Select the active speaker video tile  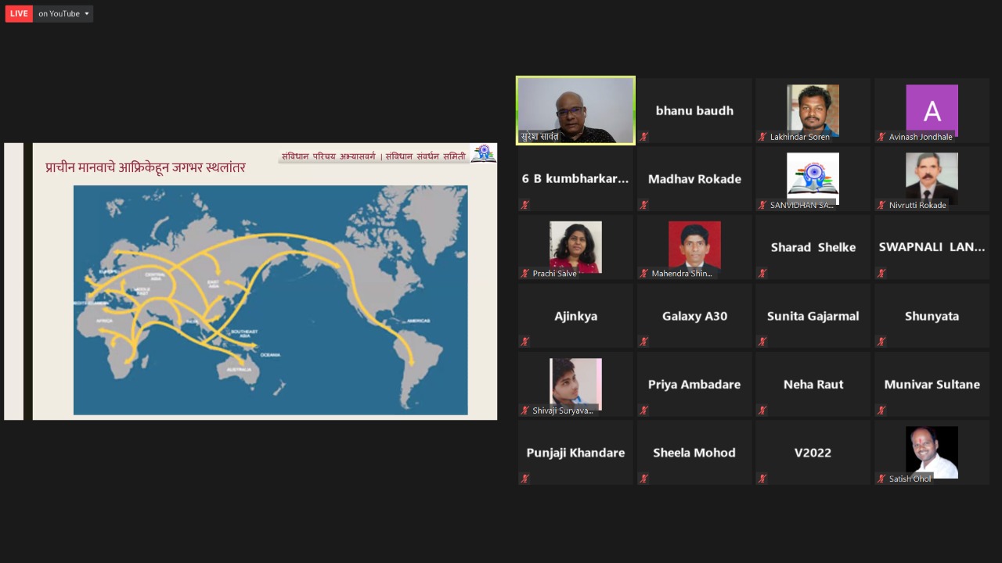pos(575,109)
